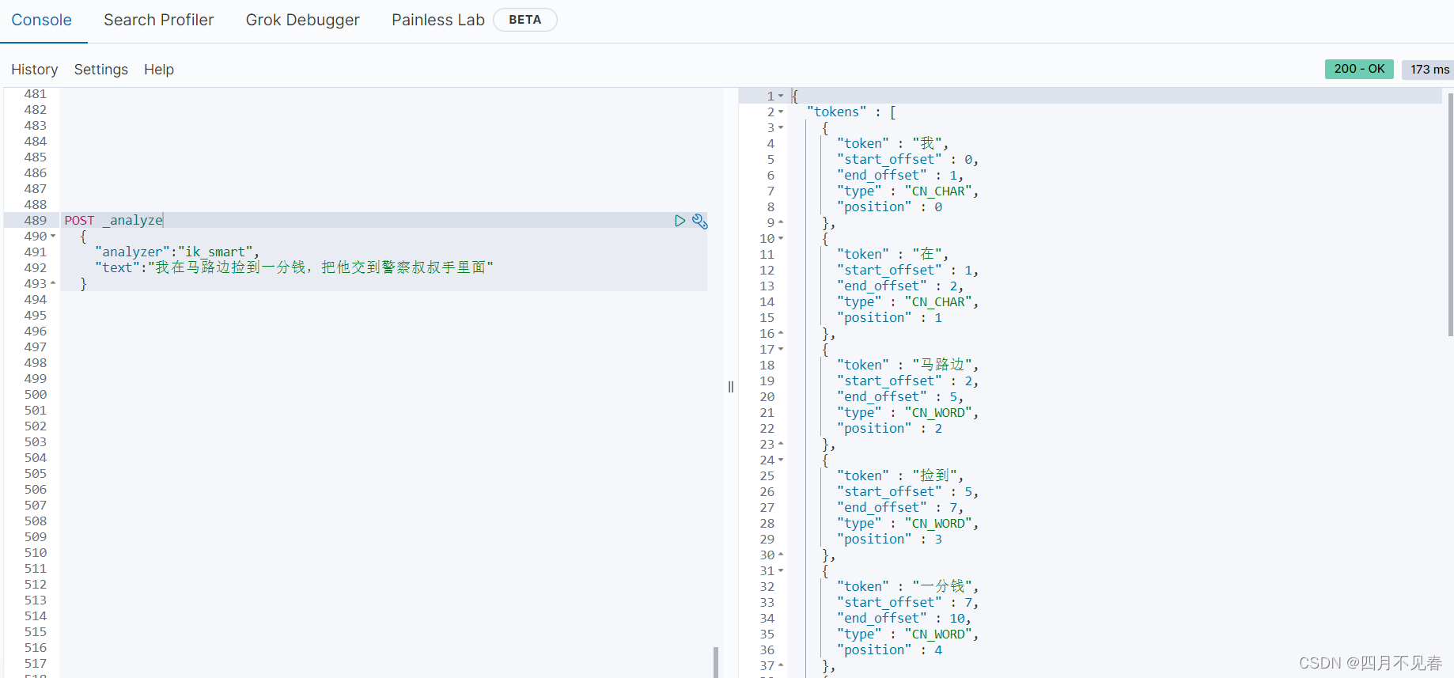The image size is (1454, 678).
Task: Click editor line number 517
Action: coord(35,664)
